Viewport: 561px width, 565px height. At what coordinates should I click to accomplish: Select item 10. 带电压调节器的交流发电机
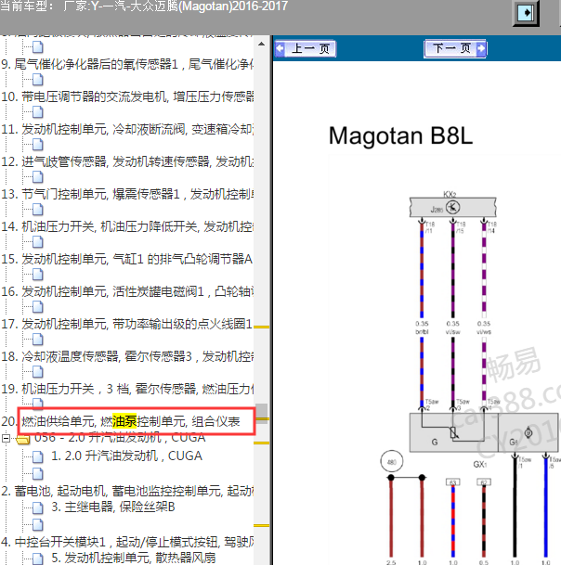[x=127, y=96]
